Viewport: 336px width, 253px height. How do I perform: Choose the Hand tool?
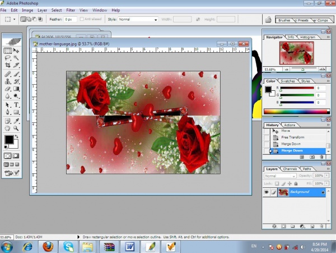(x=8, y=128)
